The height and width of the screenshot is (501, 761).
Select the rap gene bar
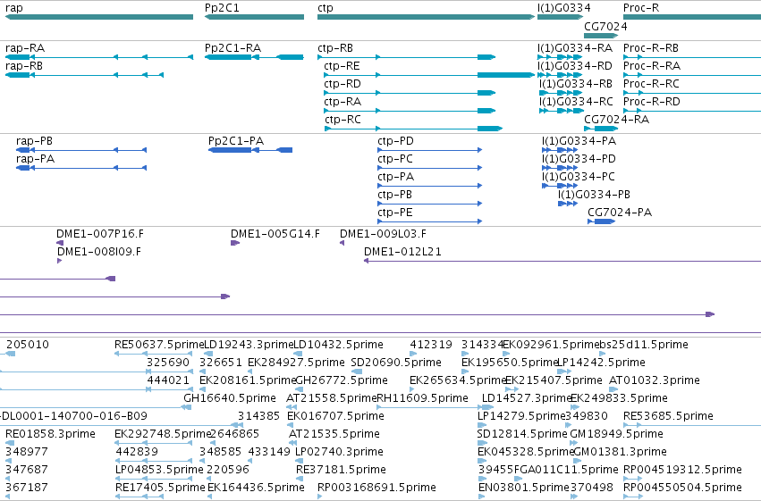click(x=99, y=17)
